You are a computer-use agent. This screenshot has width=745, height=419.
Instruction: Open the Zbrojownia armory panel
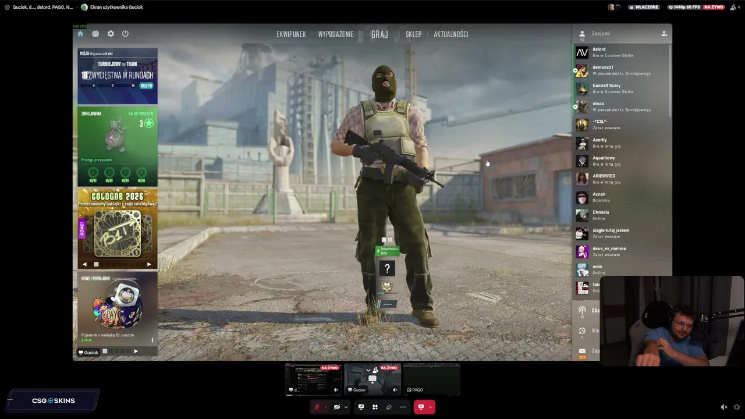[118, 146]
